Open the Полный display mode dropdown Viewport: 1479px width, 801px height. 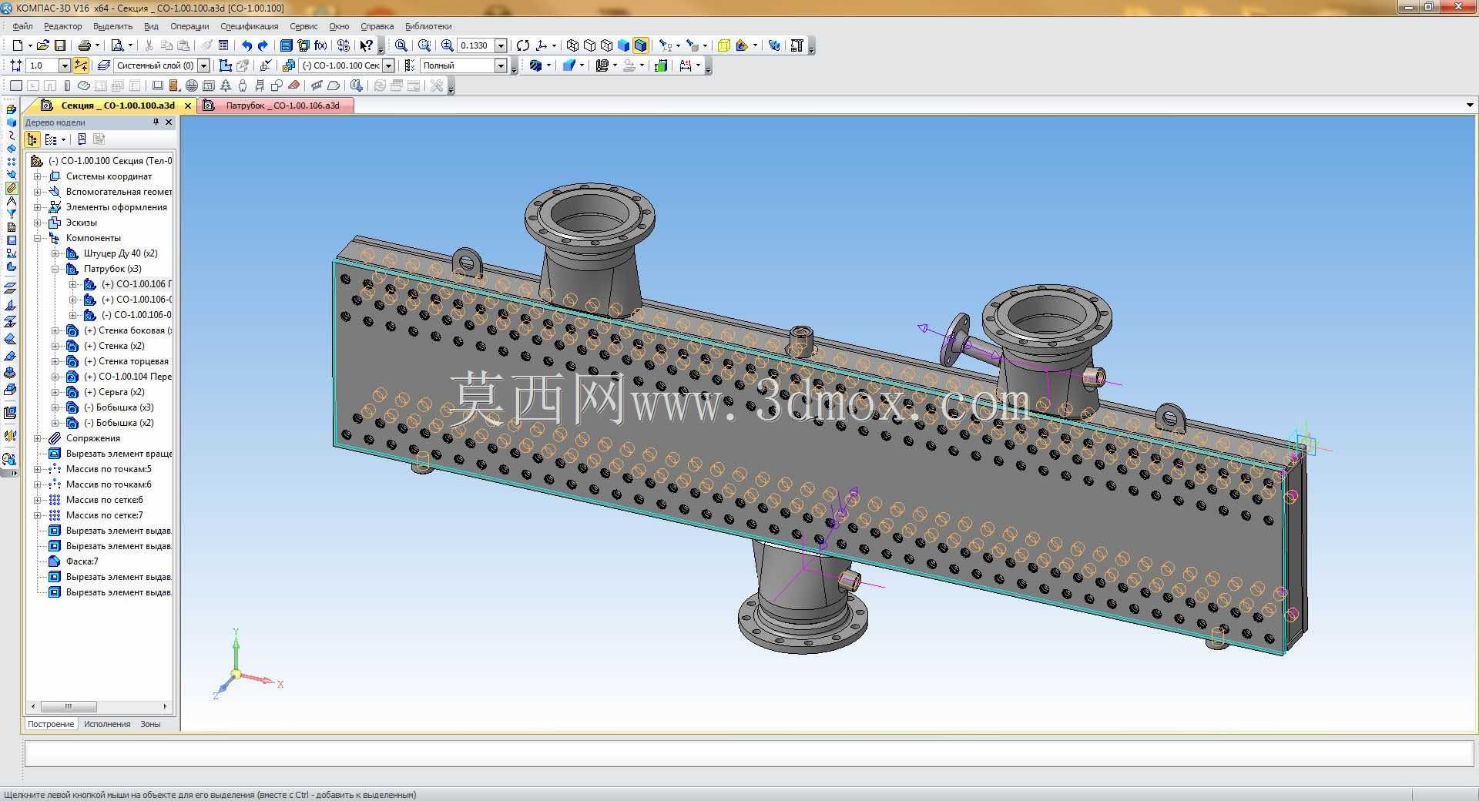click(501, 65)
